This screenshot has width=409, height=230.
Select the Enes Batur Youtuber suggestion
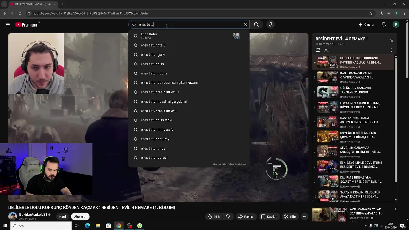(189, 36)
